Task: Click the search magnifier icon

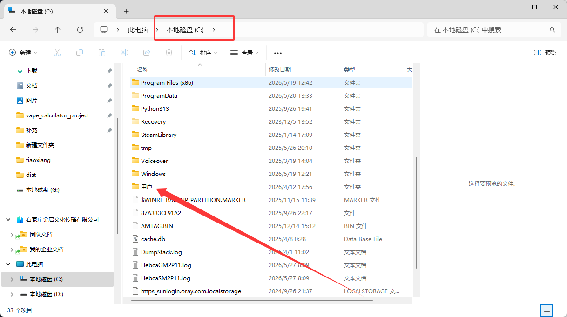Action: coord(553,30)
